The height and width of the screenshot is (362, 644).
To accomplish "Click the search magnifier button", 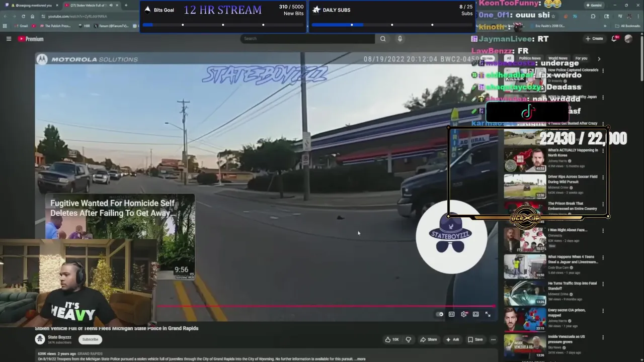I will (x=383, y=39).
